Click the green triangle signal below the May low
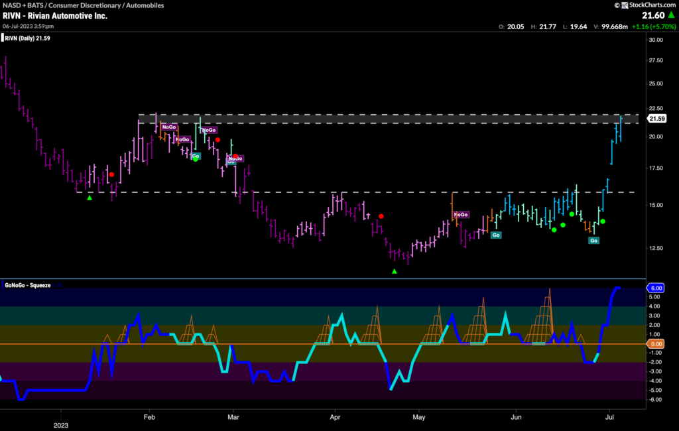This screenshot has width=679, height=431. 396,271
